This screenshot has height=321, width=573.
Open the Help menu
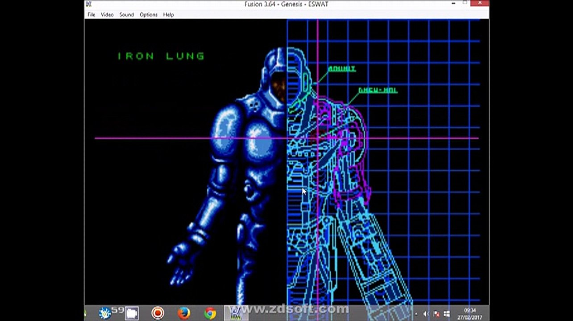(168, 15)
